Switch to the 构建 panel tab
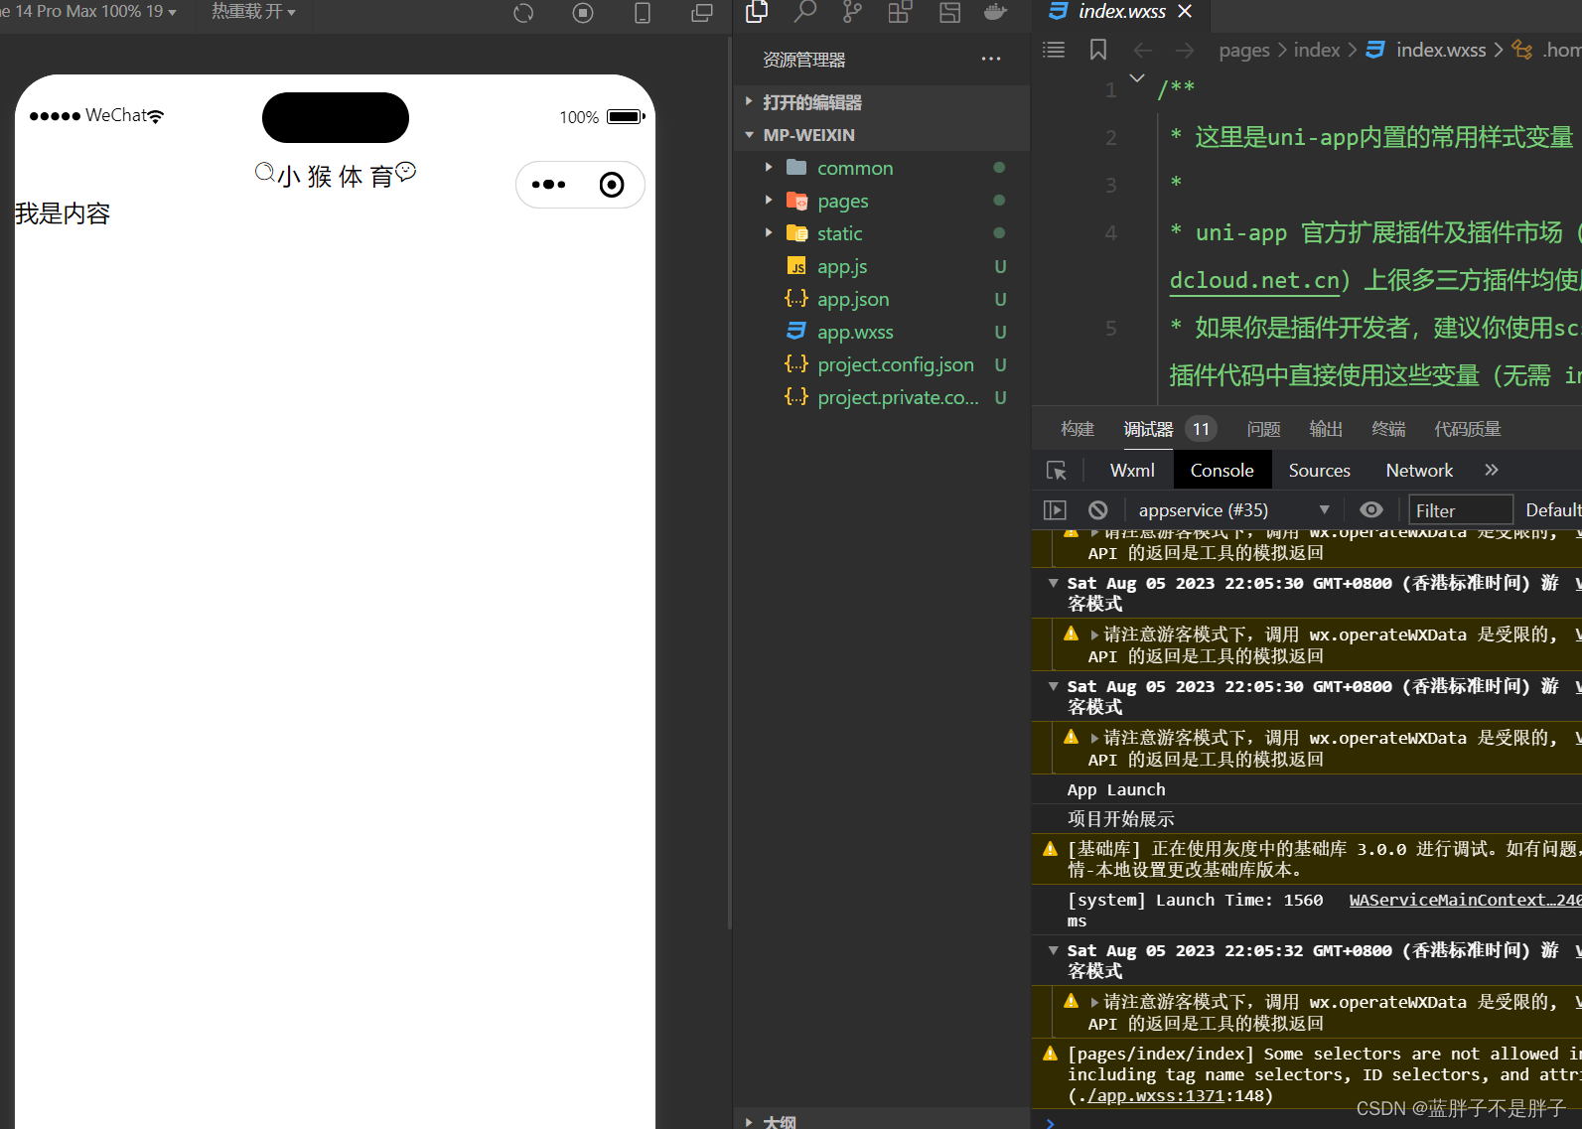Viewport: 1582px width, 1129px height. click(x=1078, y=429)
